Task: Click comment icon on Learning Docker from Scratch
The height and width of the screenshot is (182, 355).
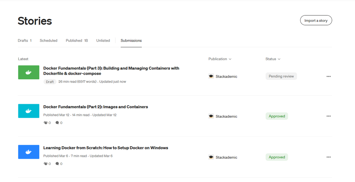Action: (x=57, y=164)
